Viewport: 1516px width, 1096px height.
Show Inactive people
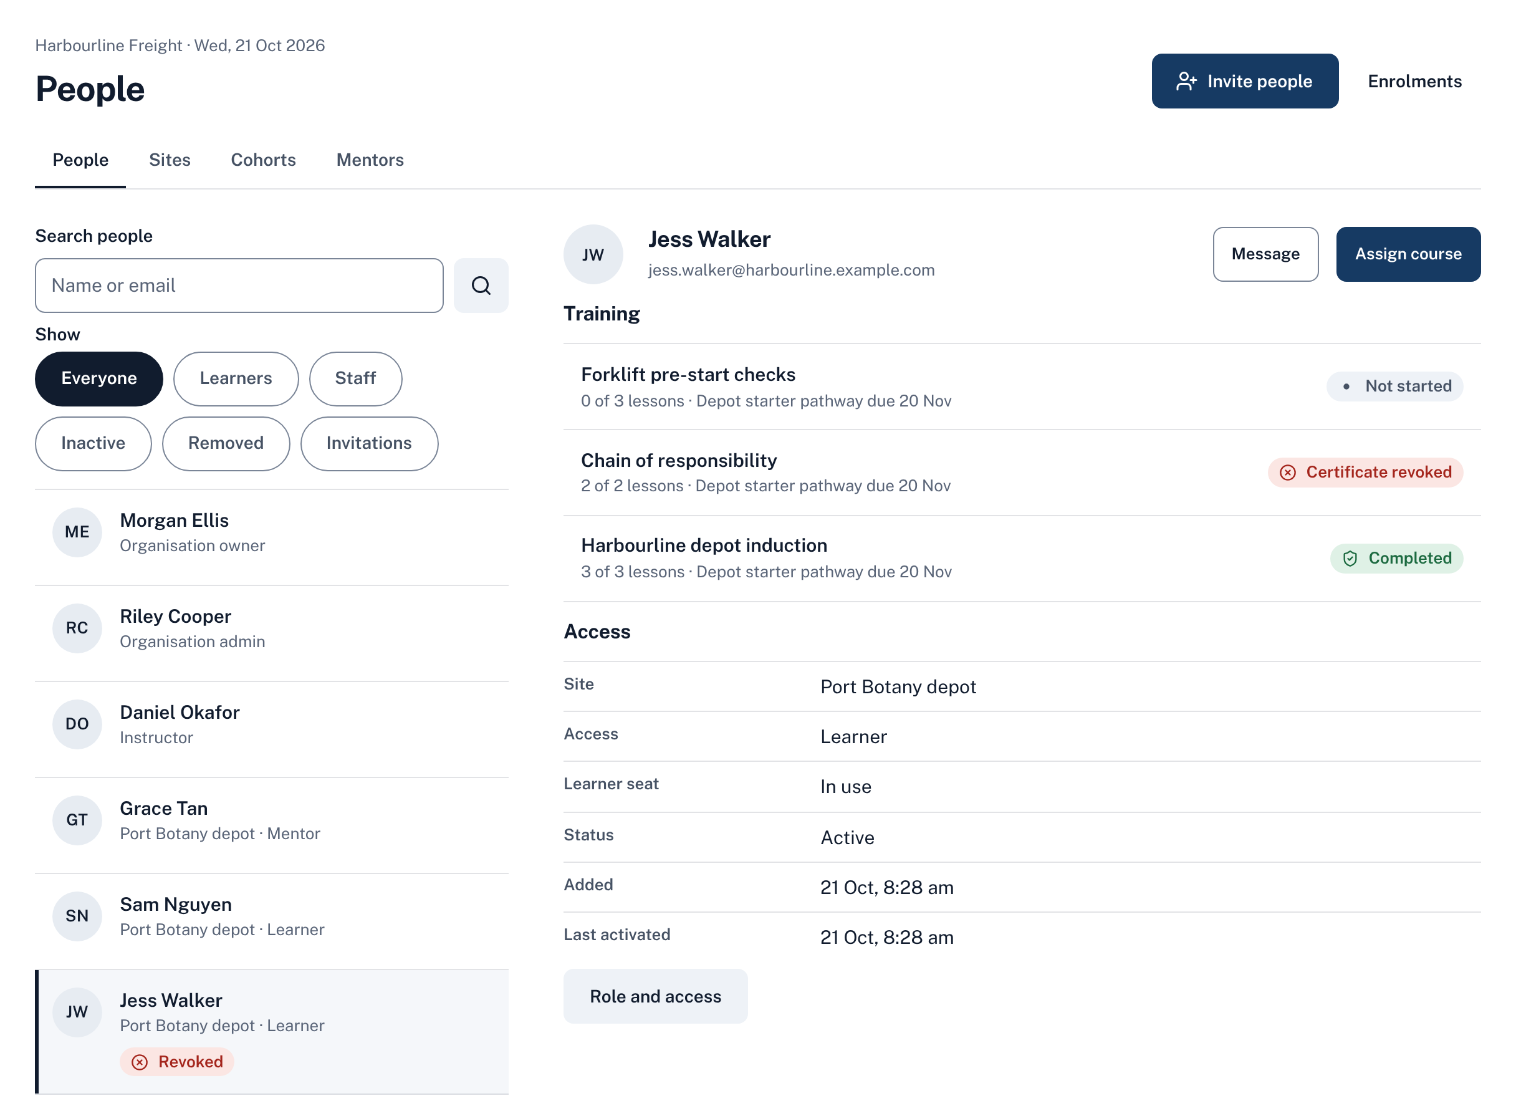(94, 443)
